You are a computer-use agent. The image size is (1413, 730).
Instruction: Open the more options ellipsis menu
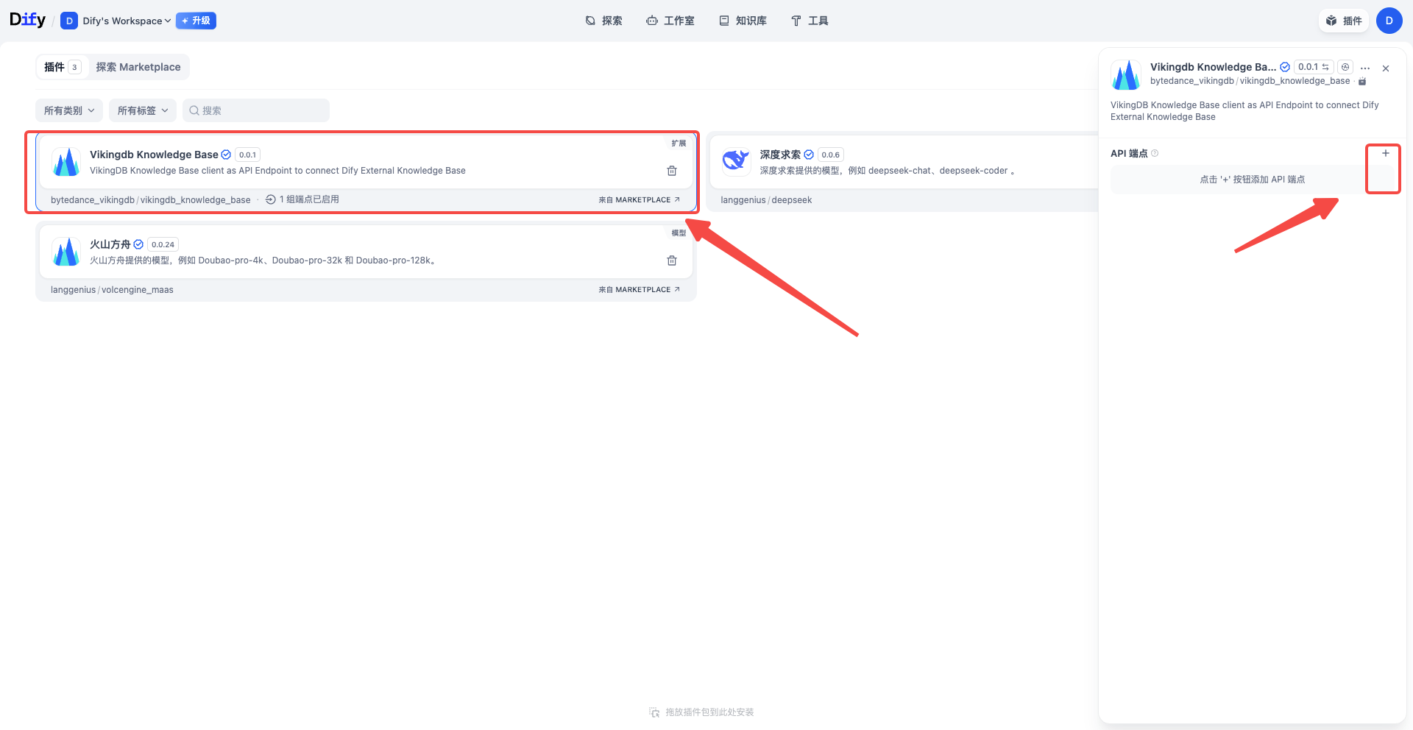(1365, 68)
